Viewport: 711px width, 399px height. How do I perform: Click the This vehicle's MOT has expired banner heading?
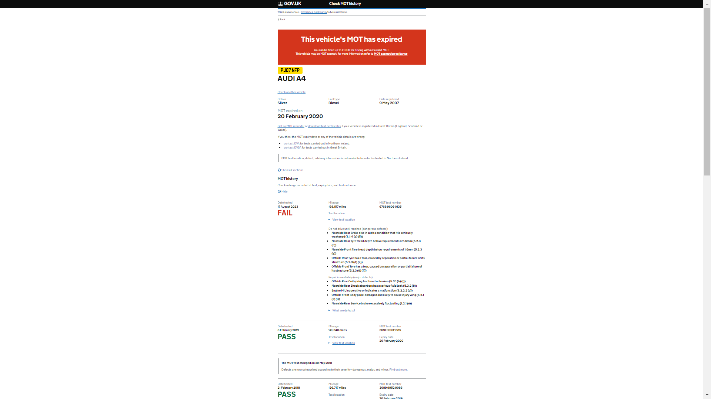point(351,40)
